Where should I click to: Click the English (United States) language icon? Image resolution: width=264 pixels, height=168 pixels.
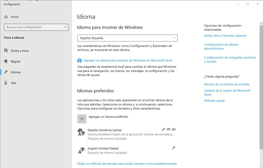81,150
